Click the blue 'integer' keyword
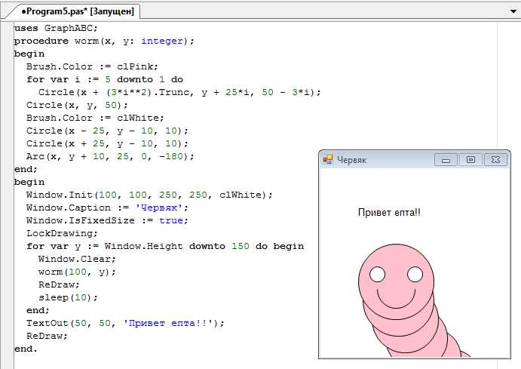521x369 pixels. pyautogui.click(x=162, y=41)
